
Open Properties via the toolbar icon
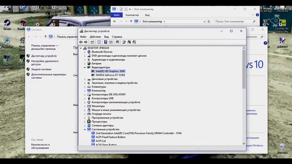[x=99, y=42]
